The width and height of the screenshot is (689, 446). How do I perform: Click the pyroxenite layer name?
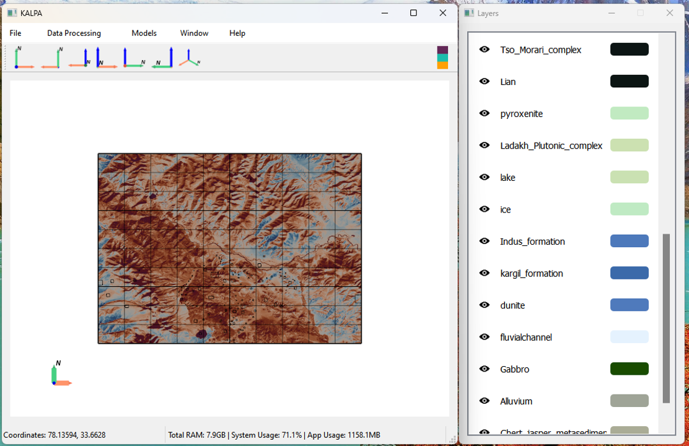tap(521, 114)
